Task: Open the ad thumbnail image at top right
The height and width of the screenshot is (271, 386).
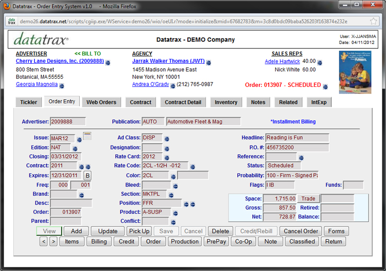Action: pyautogui.click(x=355, y=73)
